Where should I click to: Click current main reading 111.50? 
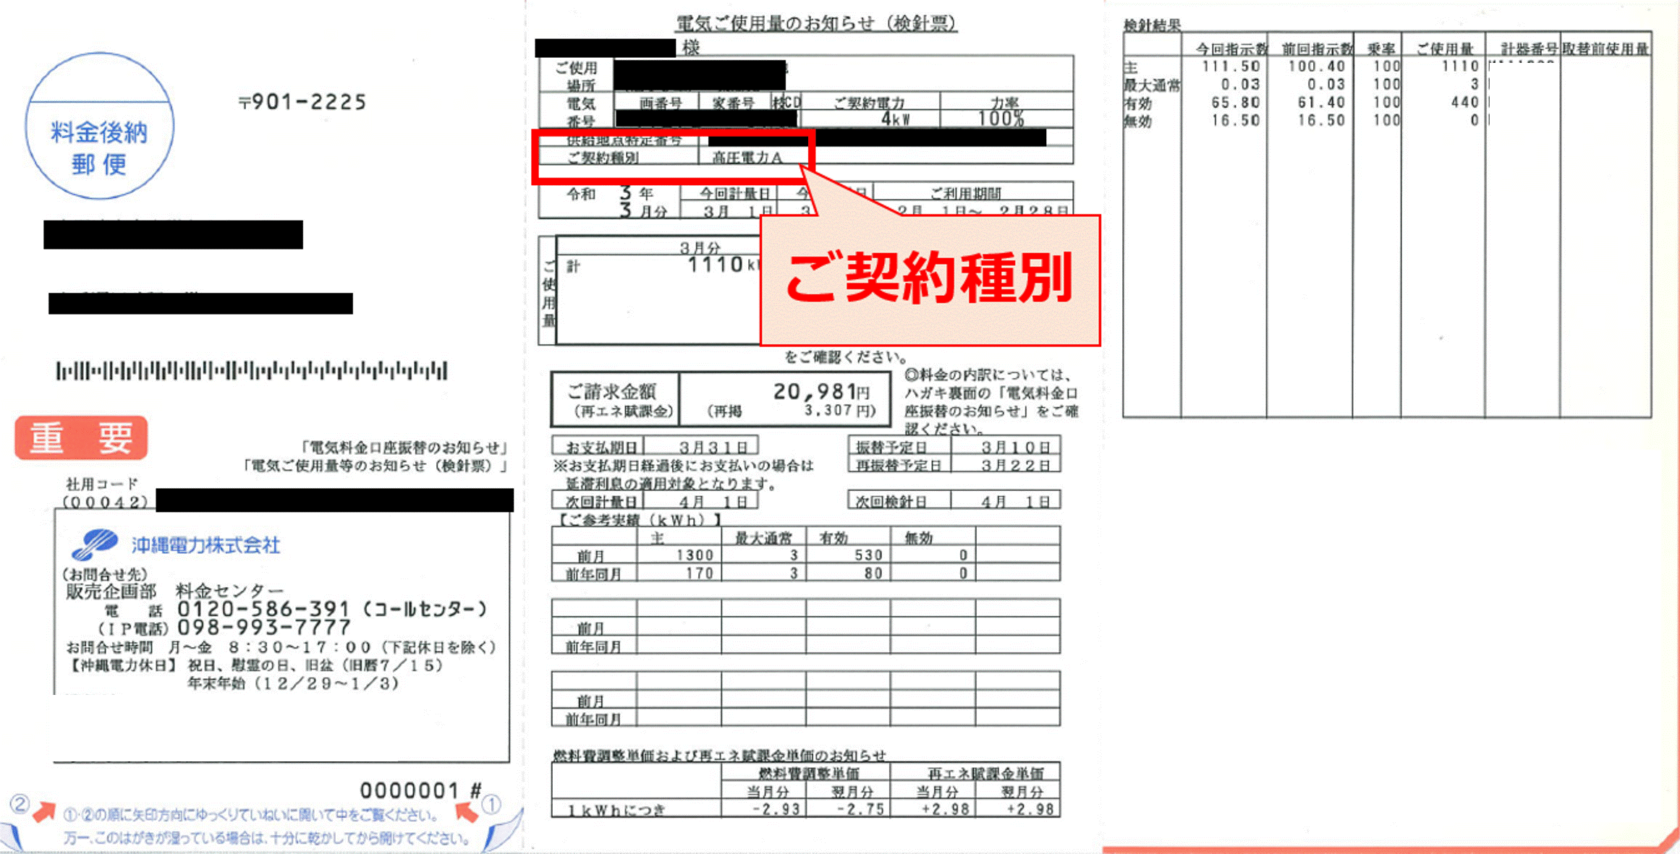pyautogui.click(x=1231, y=66)
